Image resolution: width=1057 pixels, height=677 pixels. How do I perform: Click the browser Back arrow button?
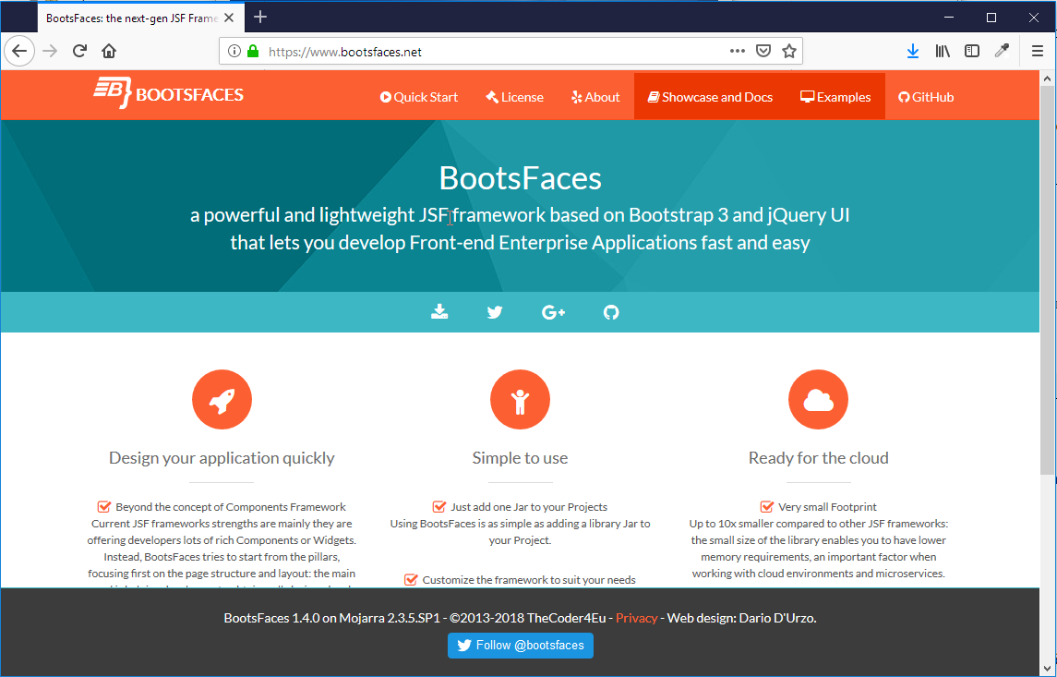point(19,51)
